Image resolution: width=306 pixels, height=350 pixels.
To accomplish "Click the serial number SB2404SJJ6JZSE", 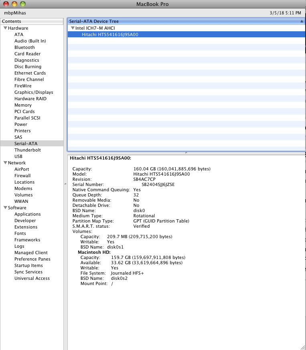I will (x=158, y=184).
